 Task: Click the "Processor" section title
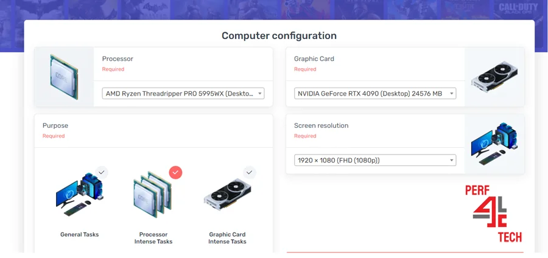[118, 58]
